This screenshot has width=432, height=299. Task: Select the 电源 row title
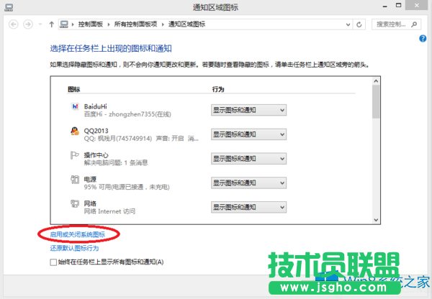pyautogui.click(x=90, y=180)
